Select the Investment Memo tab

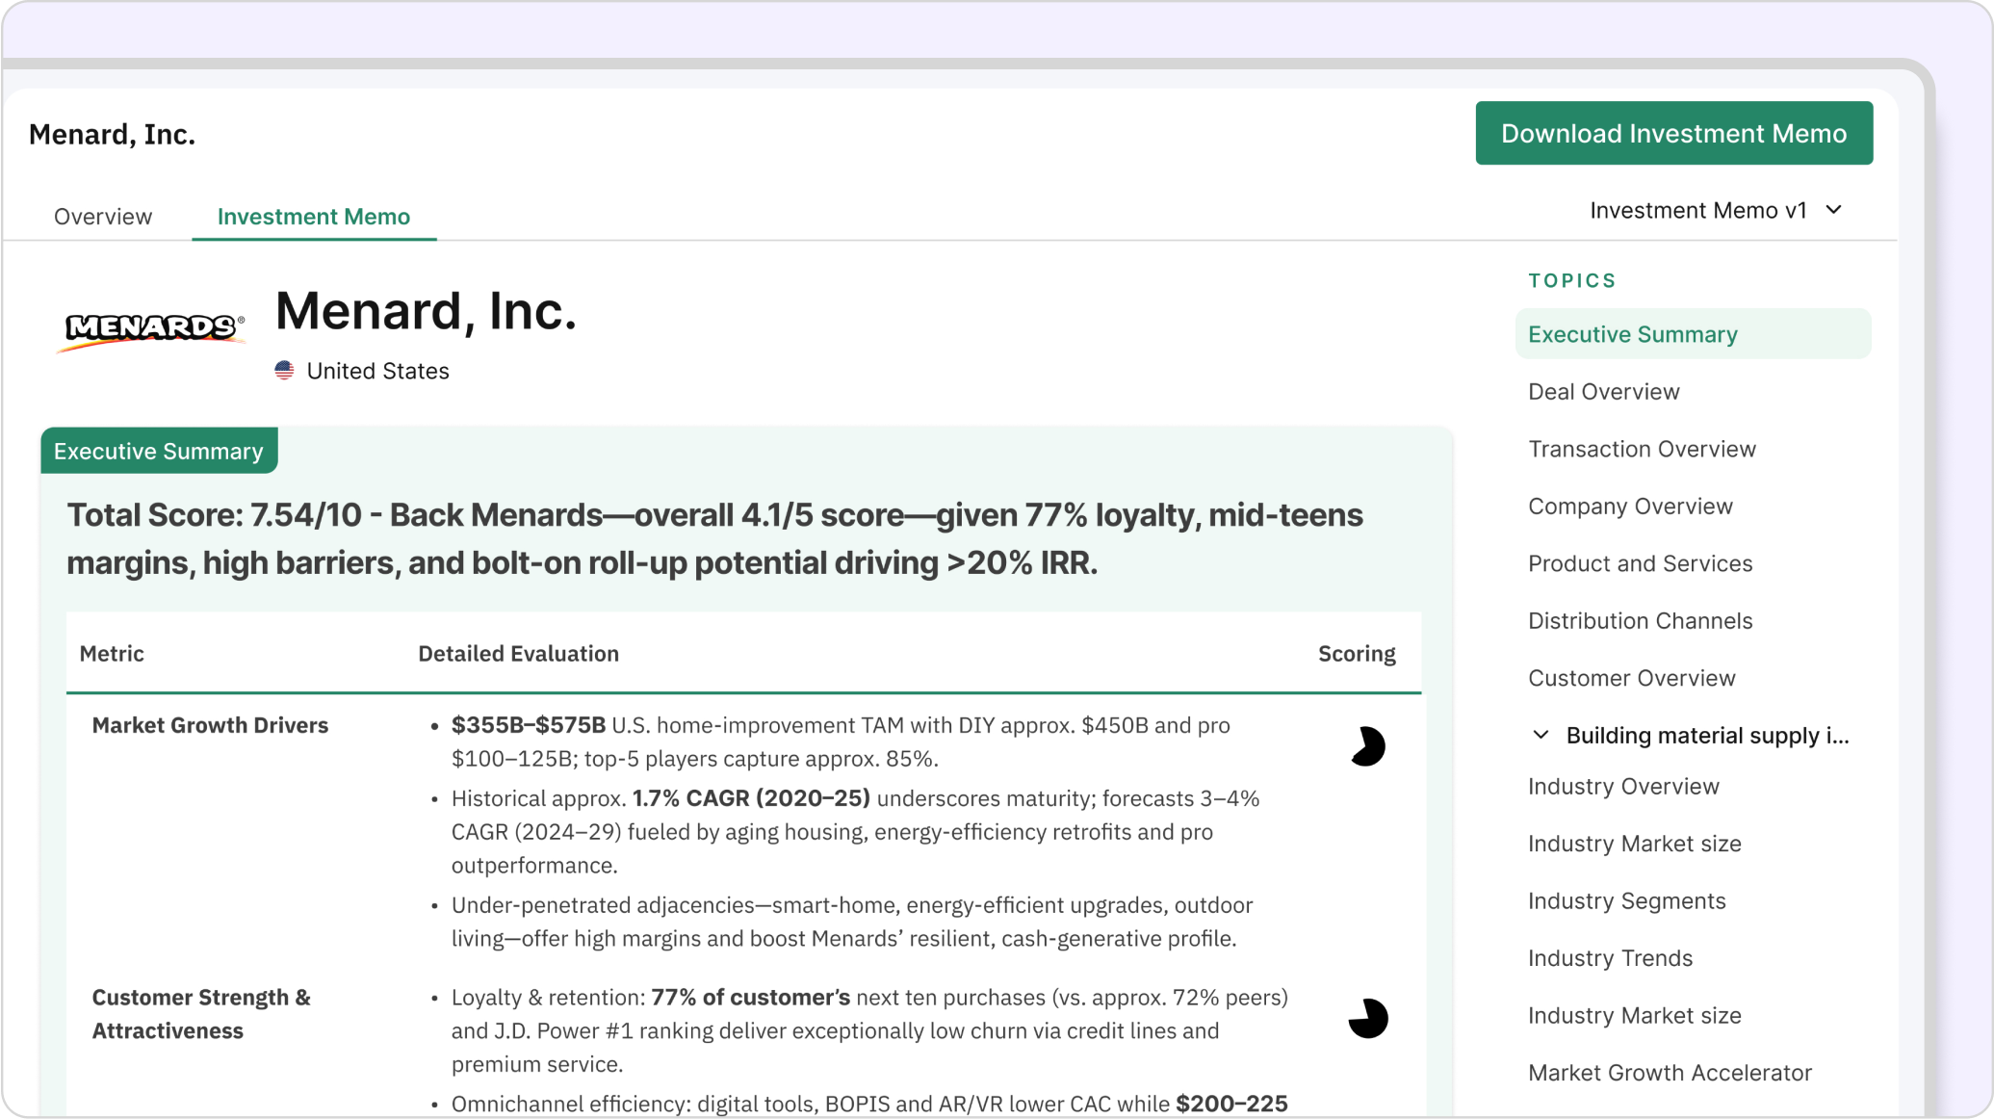313,217
